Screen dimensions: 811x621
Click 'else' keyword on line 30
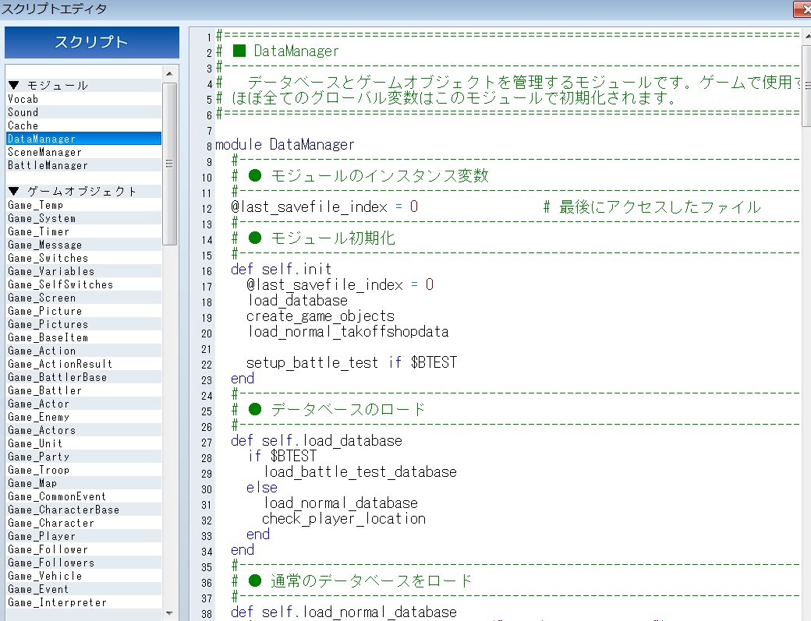point(262,488)
